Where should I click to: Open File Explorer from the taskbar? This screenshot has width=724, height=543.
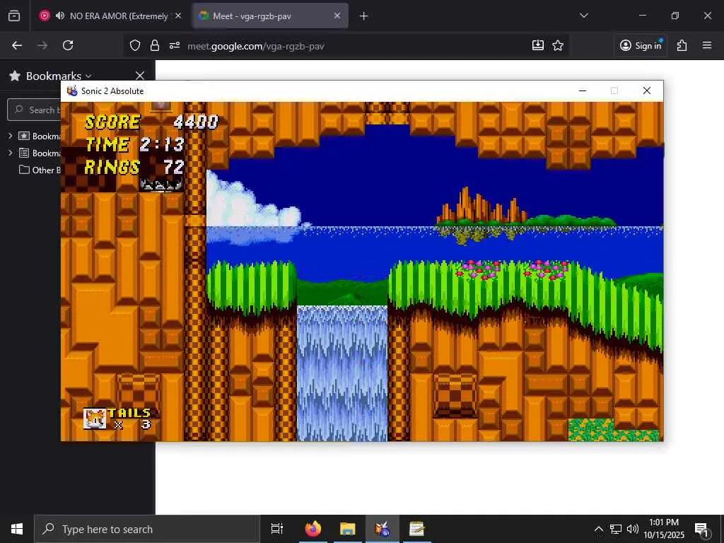pos(348,529)
